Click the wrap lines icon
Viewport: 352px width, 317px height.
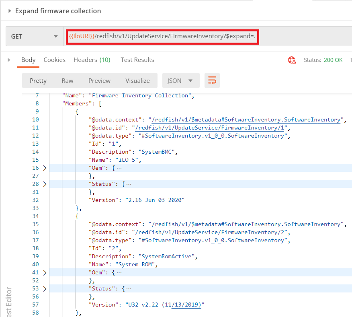point(212,80)
